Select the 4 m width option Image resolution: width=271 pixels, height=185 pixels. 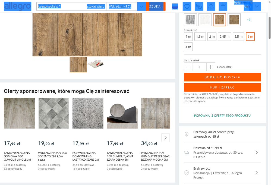point(188,47)
